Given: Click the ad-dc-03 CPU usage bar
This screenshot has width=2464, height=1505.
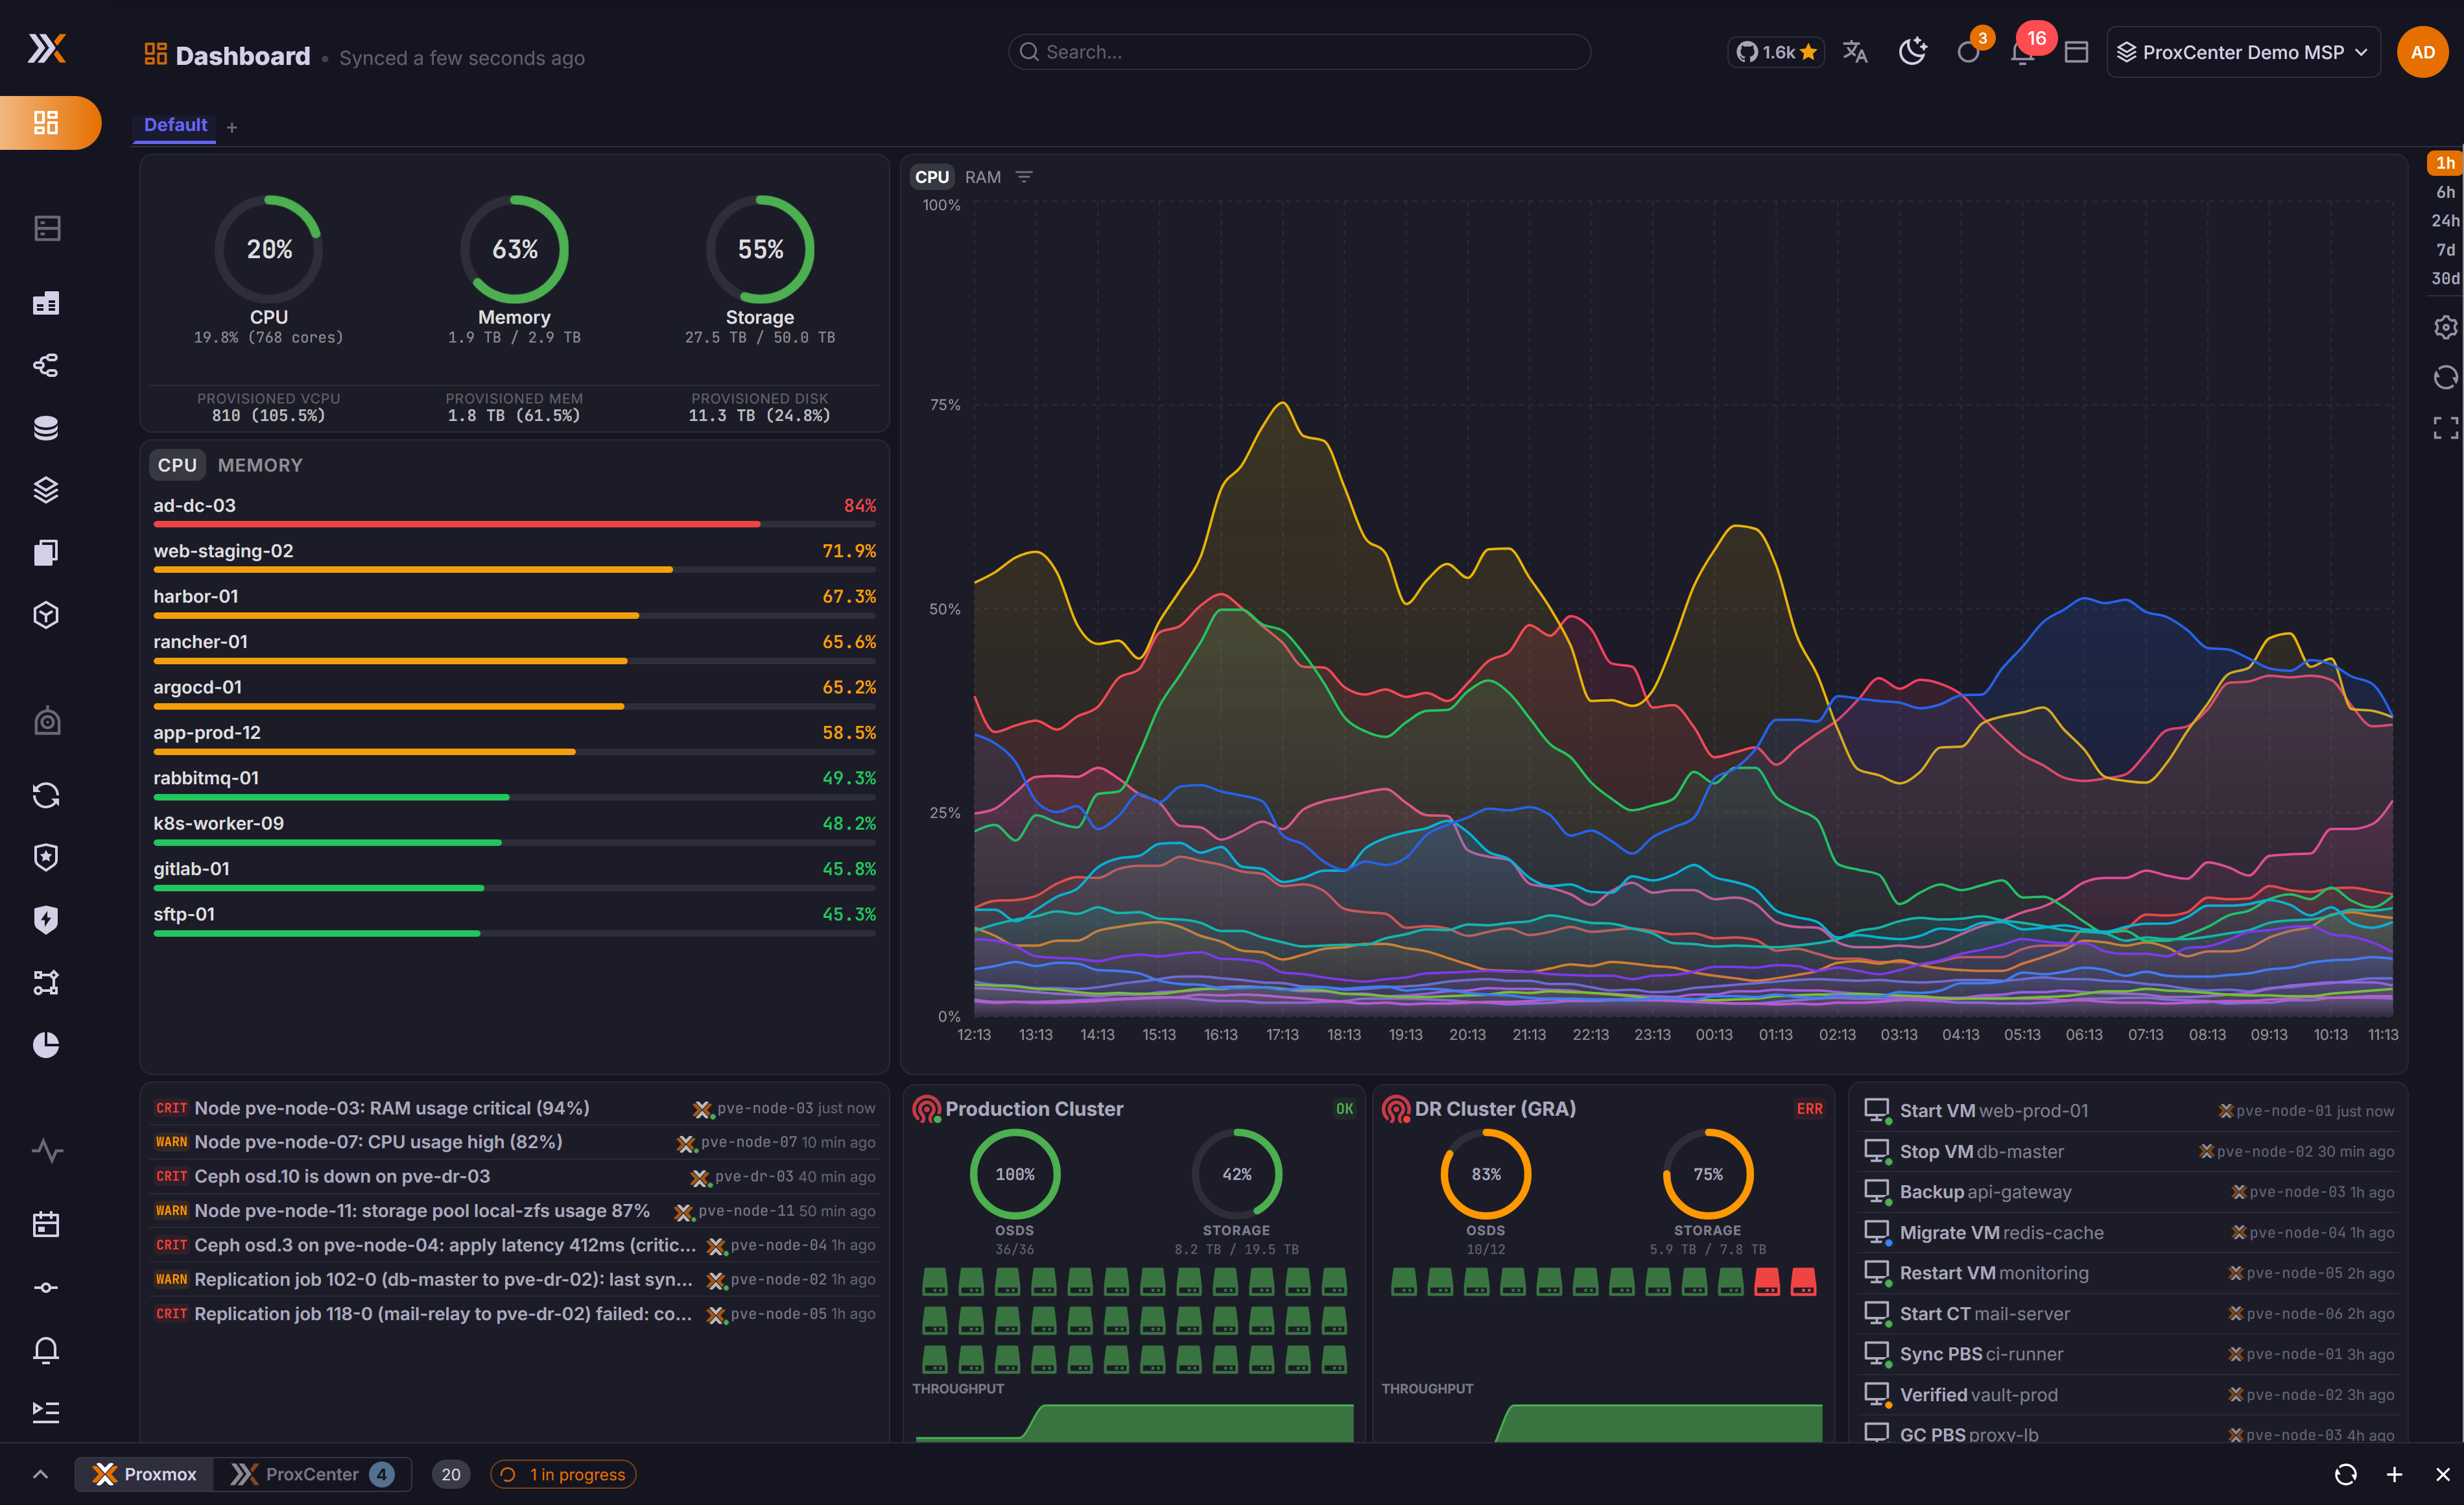Looking at the screenshot, I should [x=514, y=524].
